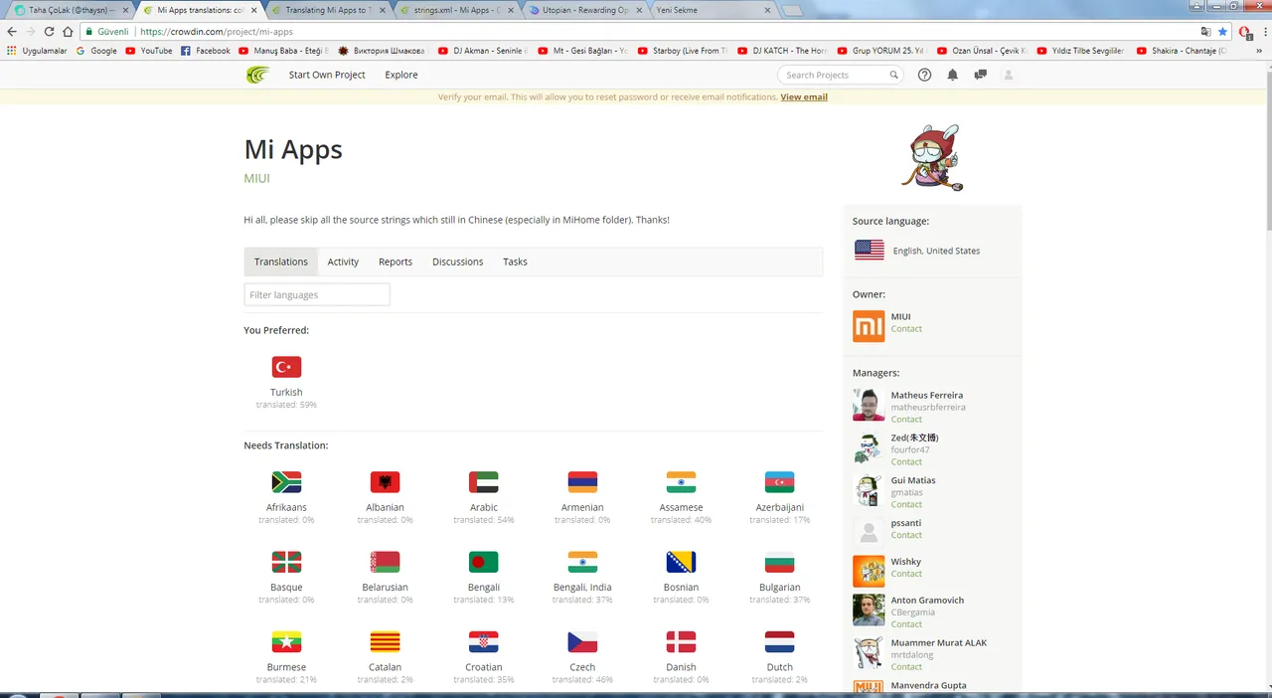Open Anton Gramovich's avatar thumbnail
This screenshot has width=1272, height=698.
click(x=869, y=610)
